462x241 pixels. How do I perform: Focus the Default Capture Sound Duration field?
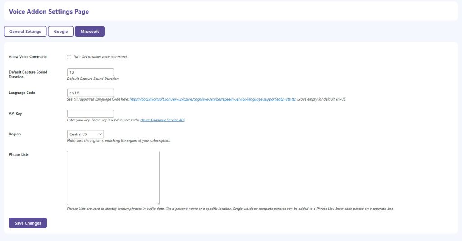[x=90, y=72]
